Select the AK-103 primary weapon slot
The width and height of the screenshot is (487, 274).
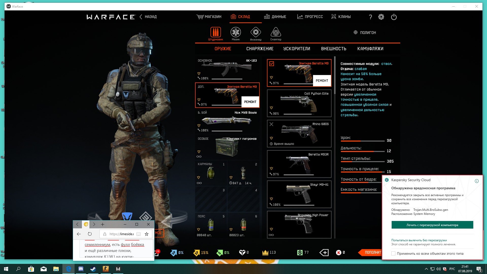pos(227,69)
